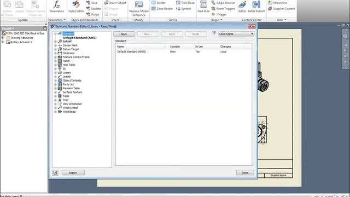Sort by the Name column header
This screenshot has height=197, width=350.
(x=142, y=47)
